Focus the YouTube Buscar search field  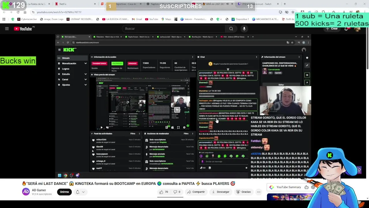point(174,29)
